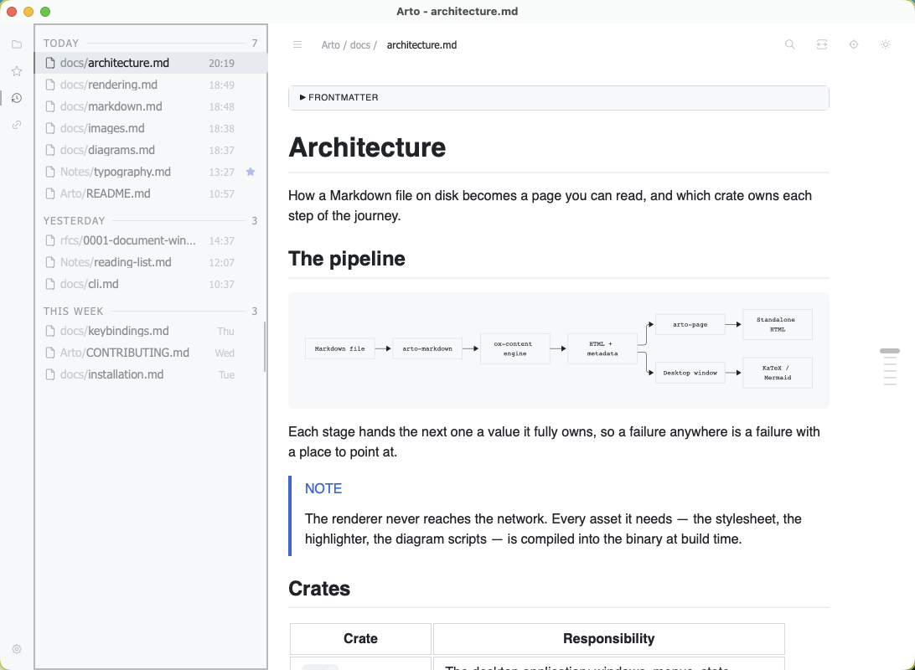Click the Crate table header
The width and height of the screenshot is (915, 670).
[360, 638]
